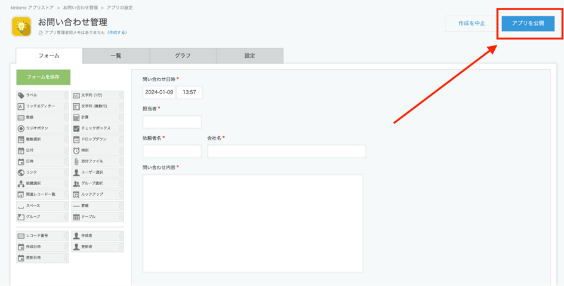Select the ラジオボタン field item
This screenshot has width=564, height=286.
pos(42,128)
